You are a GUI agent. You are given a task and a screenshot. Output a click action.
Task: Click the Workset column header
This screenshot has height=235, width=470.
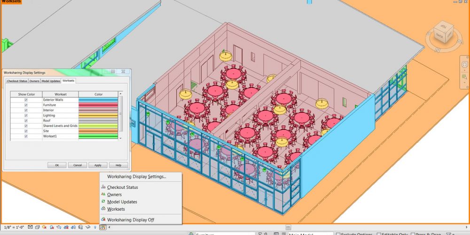pos(61,94)
